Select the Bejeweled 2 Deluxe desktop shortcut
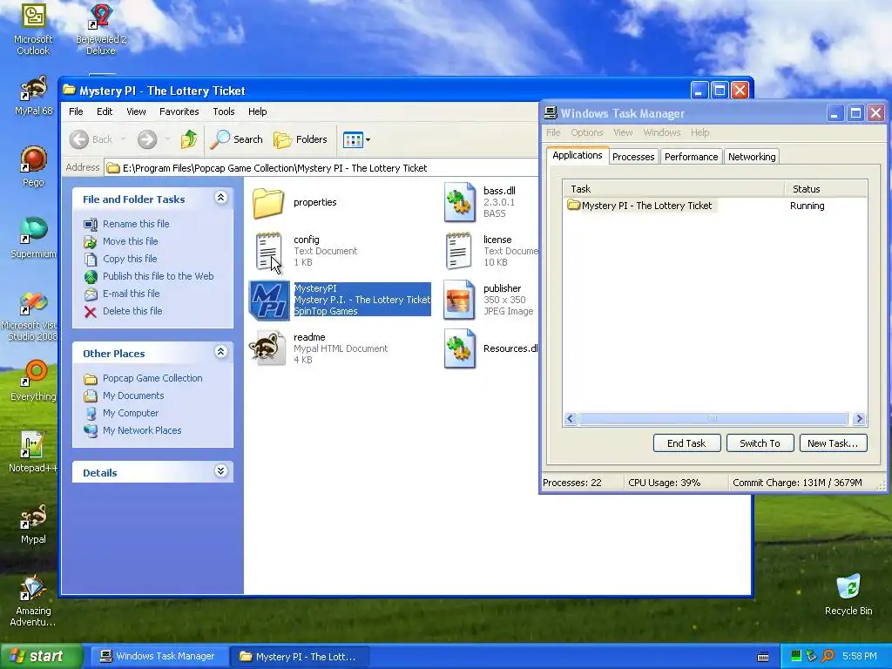892x669 pixels. pyautogui.click(x=101, y=29)
